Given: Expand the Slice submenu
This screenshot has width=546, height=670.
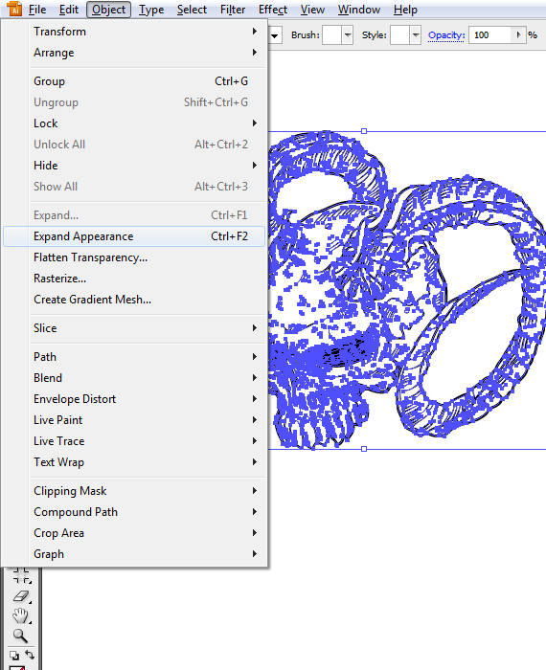Looking at the screenshot, I should (x=134, y=327).
